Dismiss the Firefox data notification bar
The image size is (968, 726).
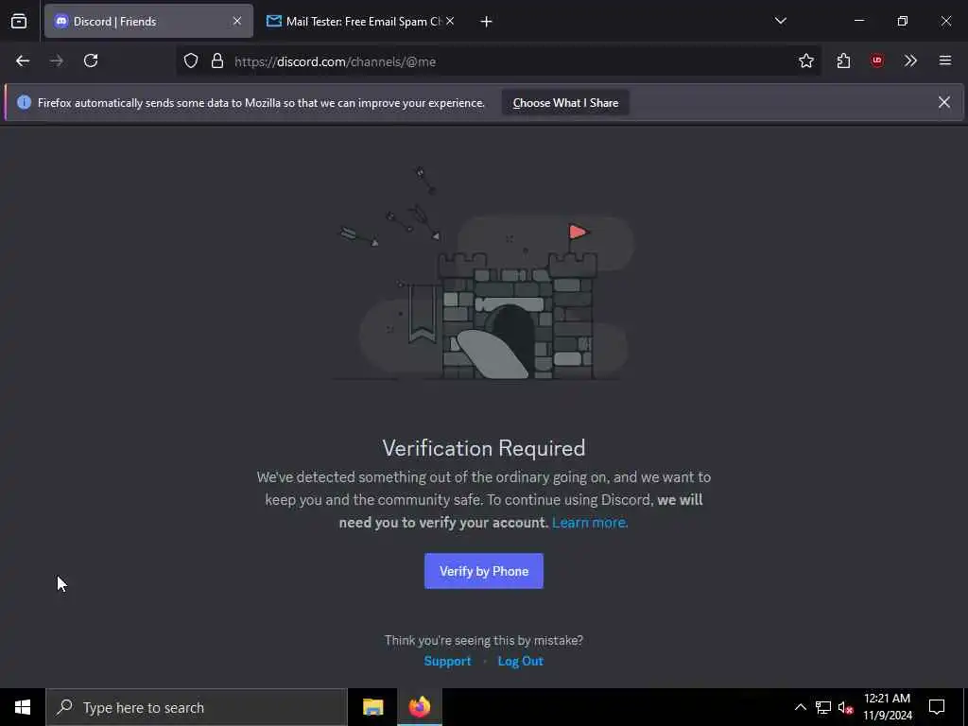[944, 102]
